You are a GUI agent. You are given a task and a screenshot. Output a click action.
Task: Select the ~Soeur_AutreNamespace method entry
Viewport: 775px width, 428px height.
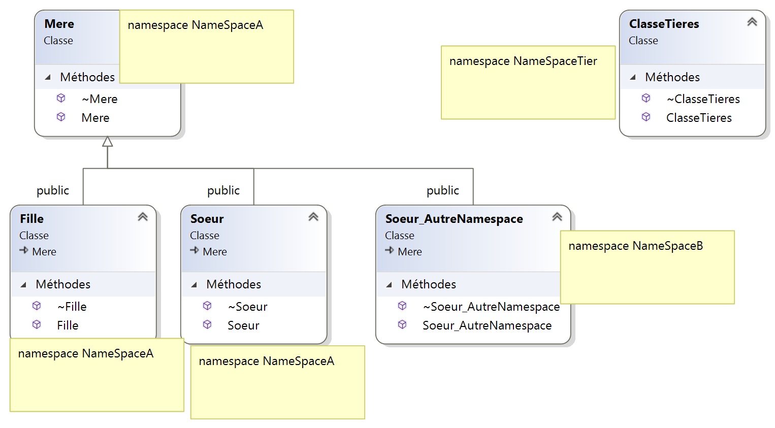pyautogui.click(x=491, y=307)
